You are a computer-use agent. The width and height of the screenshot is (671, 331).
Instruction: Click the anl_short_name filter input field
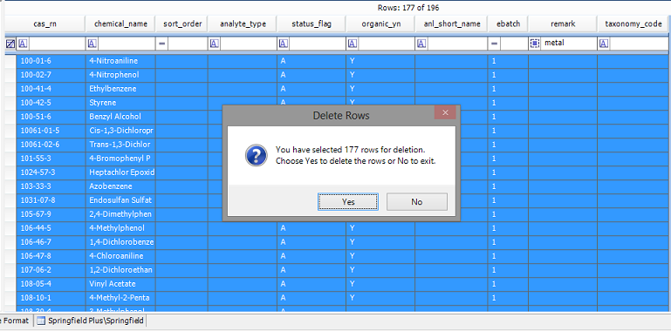tap(457, 44)
